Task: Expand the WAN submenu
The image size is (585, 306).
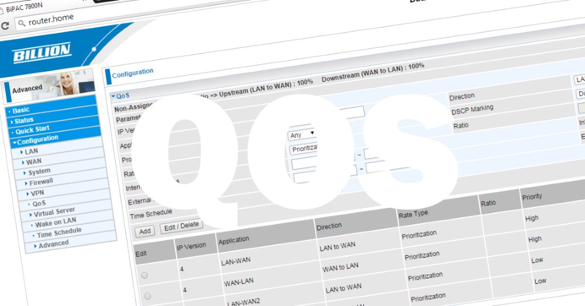Action: [33, 162]
